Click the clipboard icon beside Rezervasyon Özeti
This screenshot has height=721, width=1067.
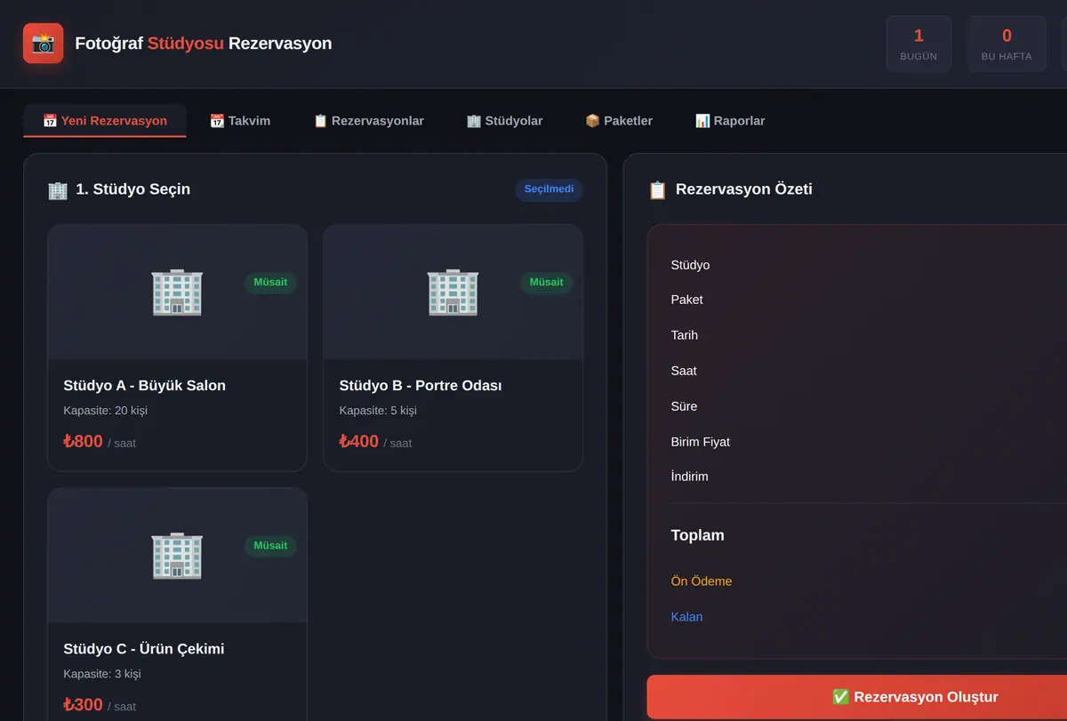click(x=658, y=190)
